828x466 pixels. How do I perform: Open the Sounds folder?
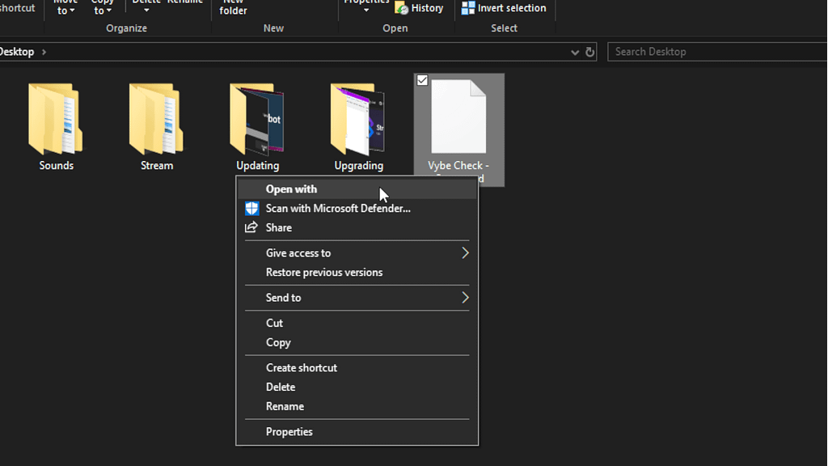(55, 120)
